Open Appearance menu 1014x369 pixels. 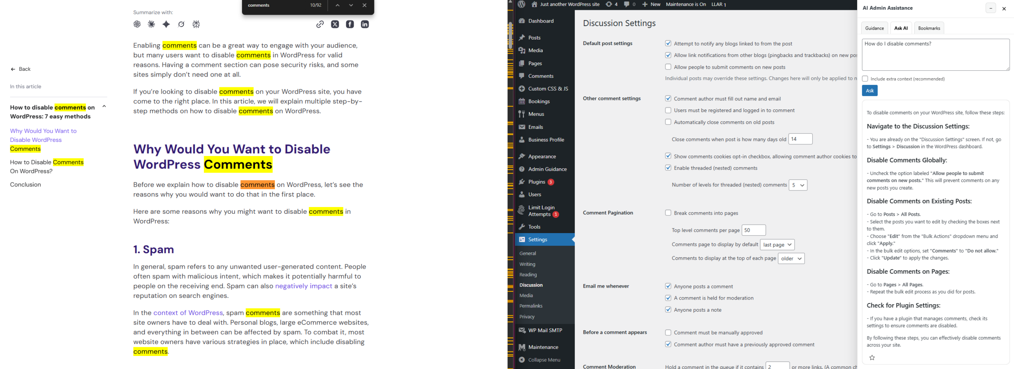(545, 156)
